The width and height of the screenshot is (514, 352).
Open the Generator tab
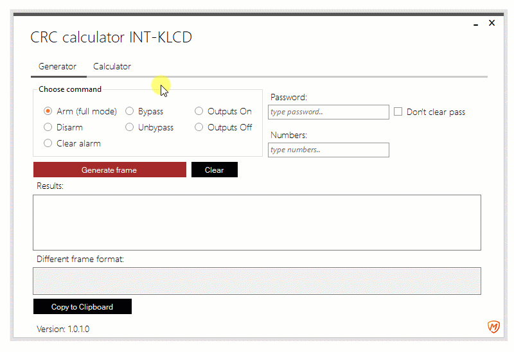(x=57, y=67)
